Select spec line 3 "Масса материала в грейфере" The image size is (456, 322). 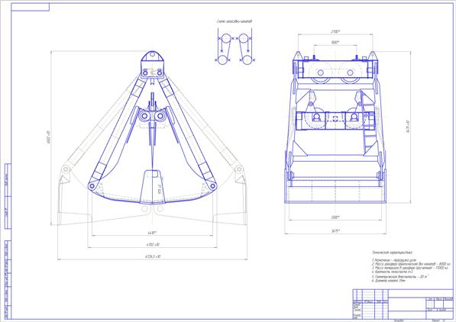[x=409, y=268]
